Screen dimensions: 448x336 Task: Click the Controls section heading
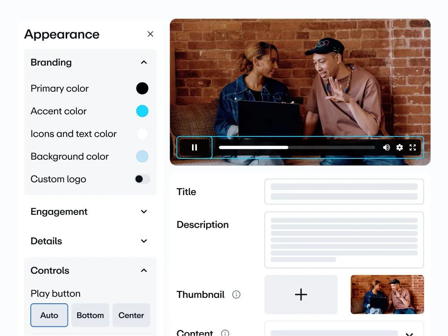pos(50,270)
